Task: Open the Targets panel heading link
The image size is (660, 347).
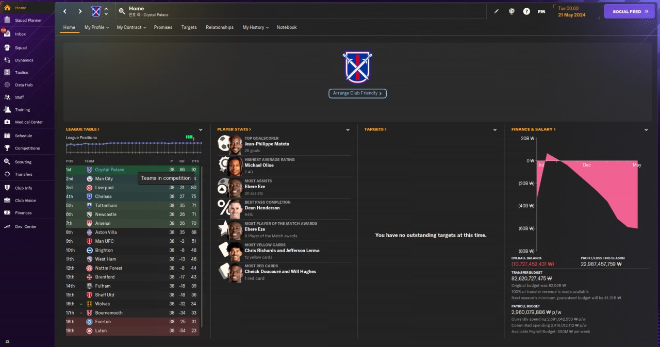Action: click(375, 129)
